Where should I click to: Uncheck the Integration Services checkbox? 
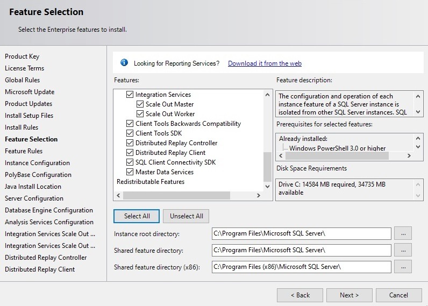[130, 95]
